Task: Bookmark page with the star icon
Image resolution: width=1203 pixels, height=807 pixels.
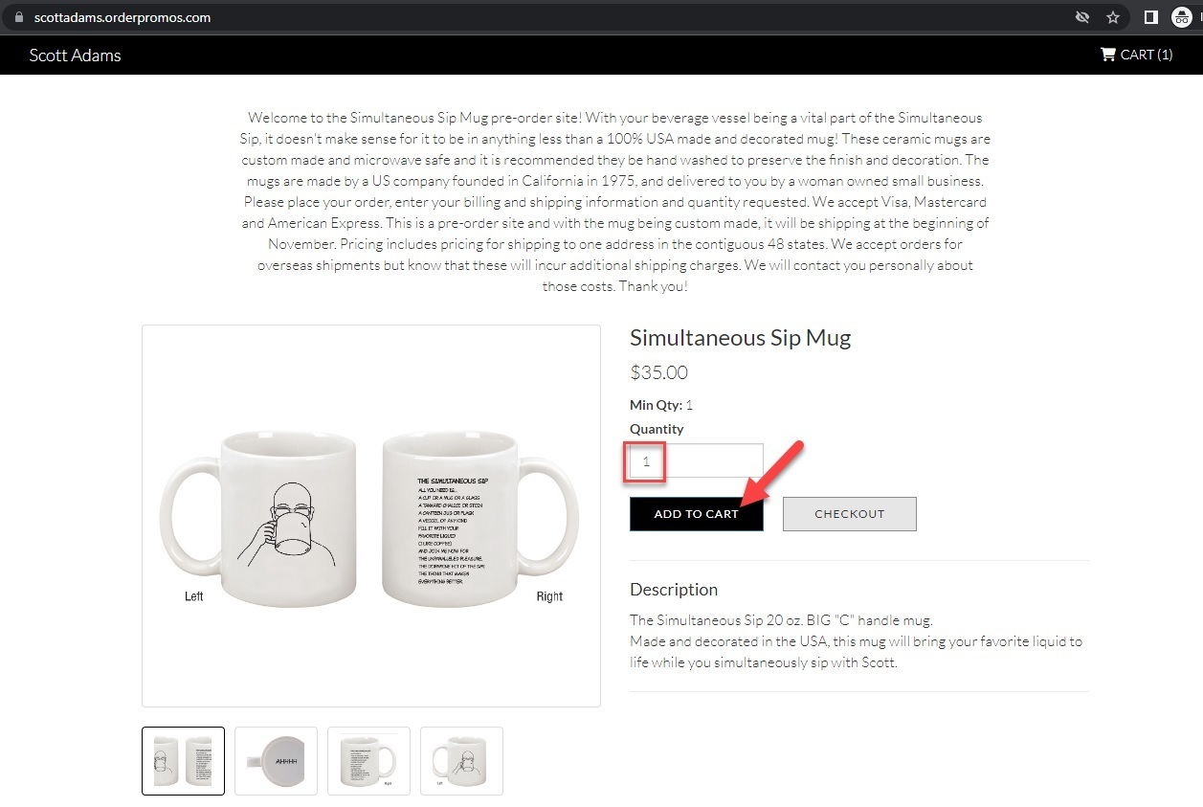Action: coord(1113,17)
